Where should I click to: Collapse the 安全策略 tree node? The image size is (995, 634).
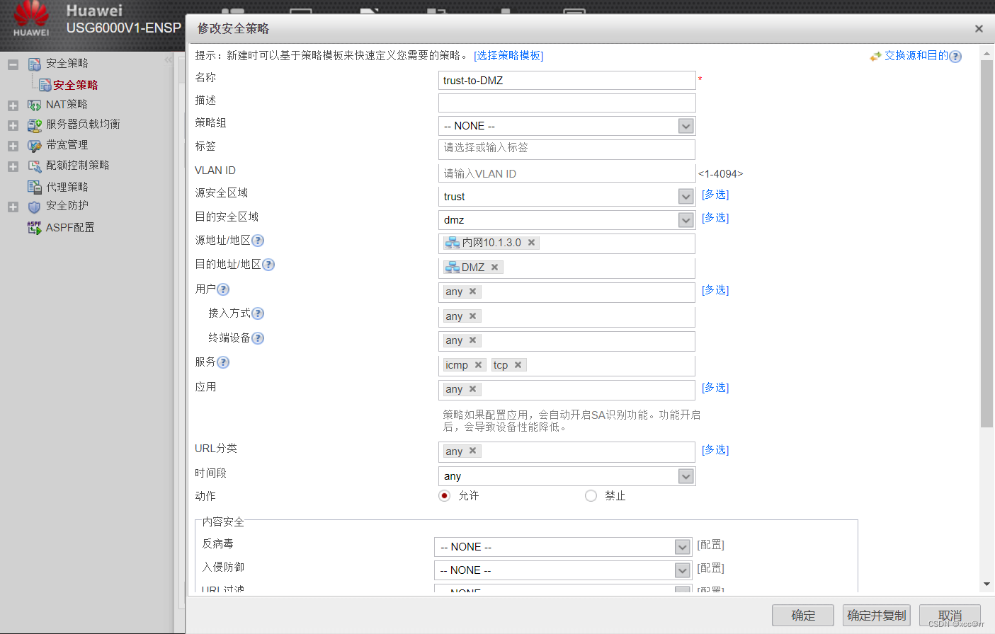coord(13,64)
